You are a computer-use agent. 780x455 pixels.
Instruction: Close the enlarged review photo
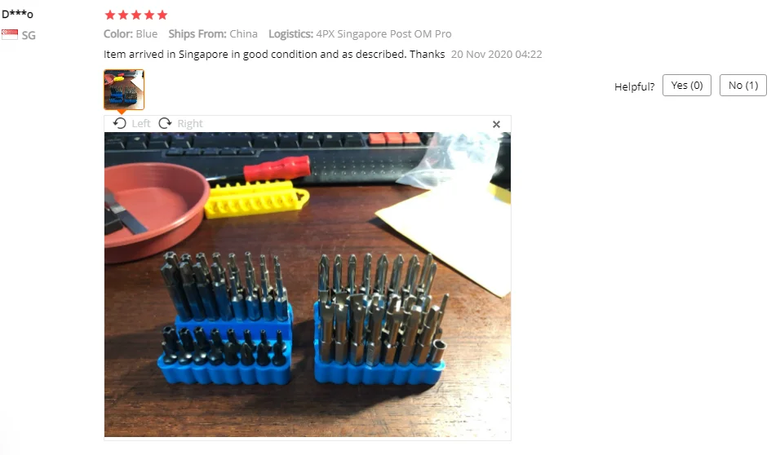pos(496,124)
